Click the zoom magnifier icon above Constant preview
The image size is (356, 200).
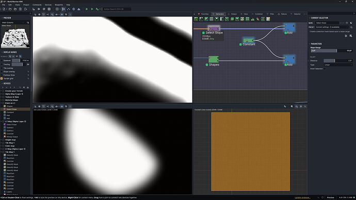(292, 106)
